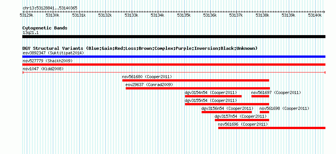Open the dgv3156n54 (Cooper2011) label
This screenshot has width=336, height=154.
click(x=227, y=108)
